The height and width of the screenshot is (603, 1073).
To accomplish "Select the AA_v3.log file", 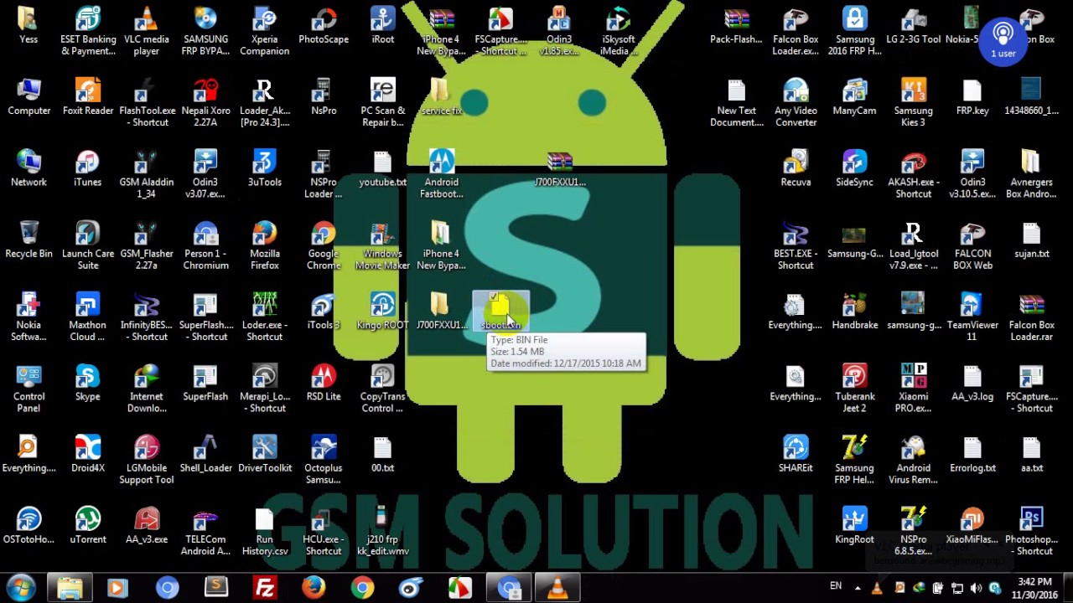I will pyautogui.click(x=972, y=382).
